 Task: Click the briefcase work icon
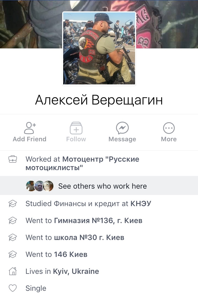coord(13,159)
